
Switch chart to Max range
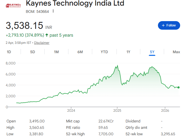coord(176,52)
